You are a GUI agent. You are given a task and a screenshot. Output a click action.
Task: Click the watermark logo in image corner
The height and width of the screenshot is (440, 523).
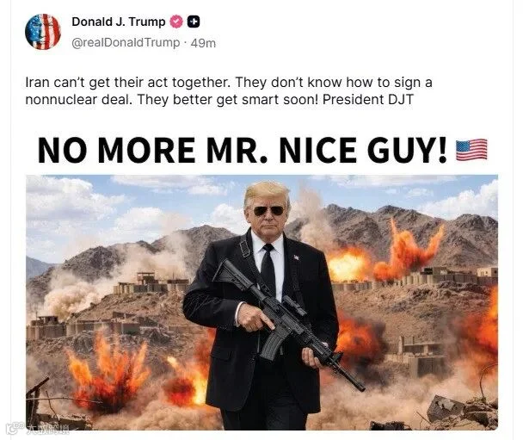15,428
